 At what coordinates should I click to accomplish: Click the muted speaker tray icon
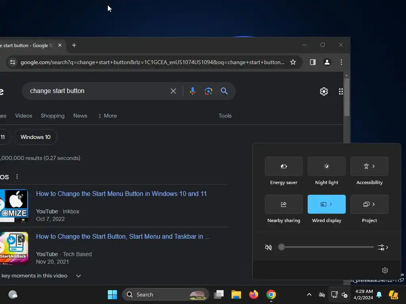tap(345, 294)
